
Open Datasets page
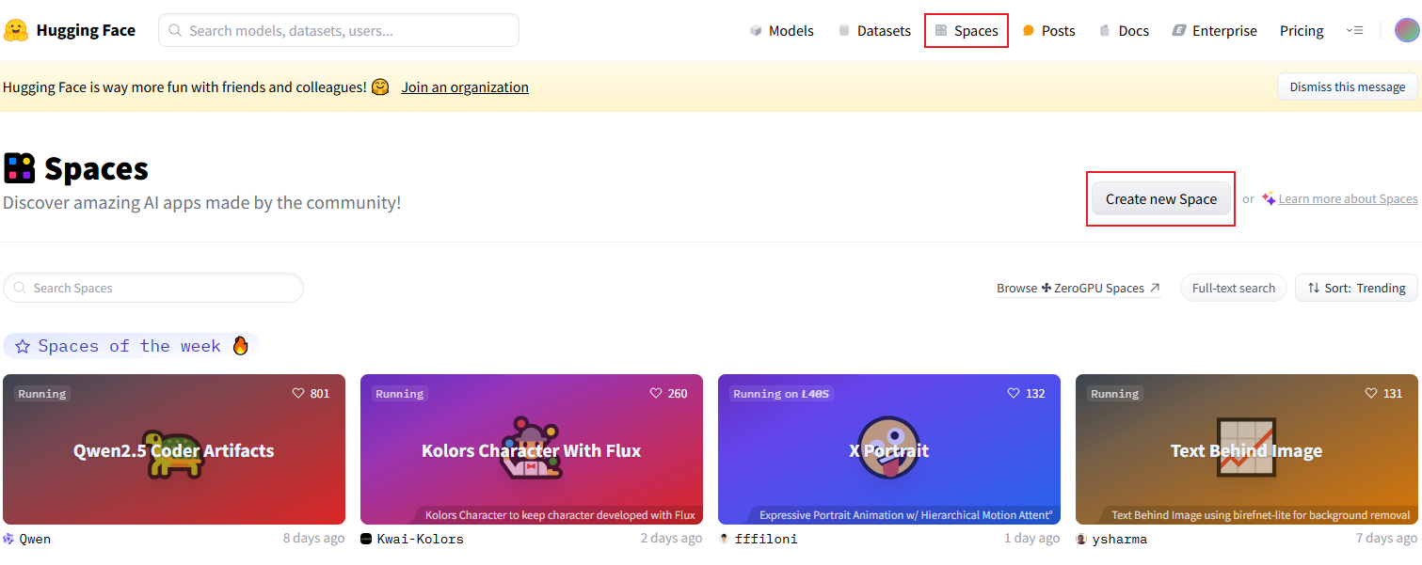coord(874,30)
